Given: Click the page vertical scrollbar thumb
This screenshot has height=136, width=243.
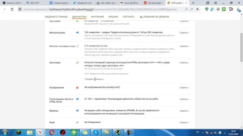Looking at the screenshot, I should (241, 47).
